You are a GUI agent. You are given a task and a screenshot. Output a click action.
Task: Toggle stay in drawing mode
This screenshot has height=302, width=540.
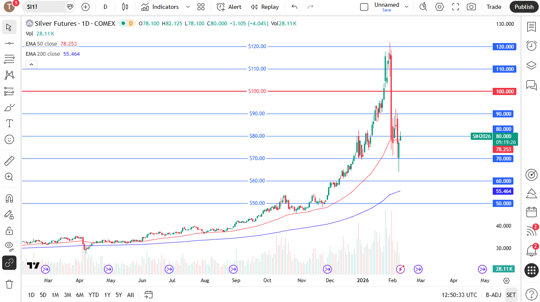point(9,215)
